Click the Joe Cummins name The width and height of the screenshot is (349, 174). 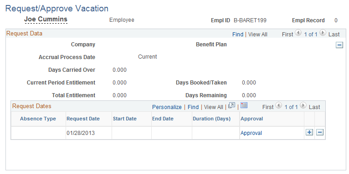(46, 20)
